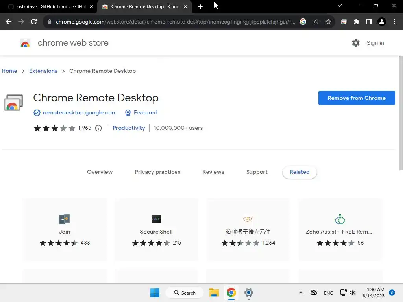Viewport: 403px width, 302px height.
Task: Click the page vertical scrollbar
Action: click(x=401, y=113)
